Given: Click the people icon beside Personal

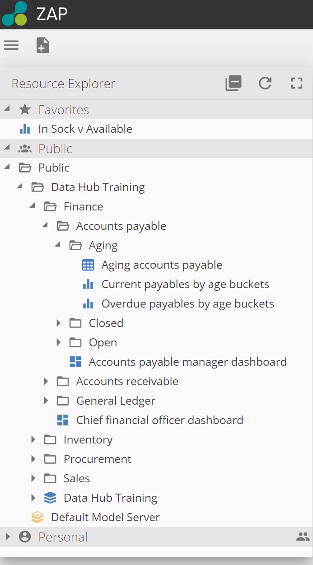Looking at the screenshot, I should [303, 537].
